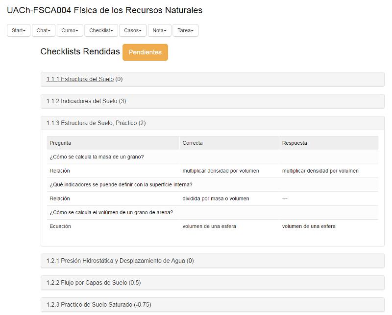Click the Pregunta column header
The height and width of the screenshot is (315, 392).
click(x=60, y=143)
